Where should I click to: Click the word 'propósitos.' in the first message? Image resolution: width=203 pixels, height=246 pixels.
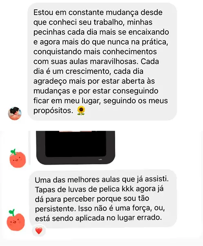pos(53,111)
